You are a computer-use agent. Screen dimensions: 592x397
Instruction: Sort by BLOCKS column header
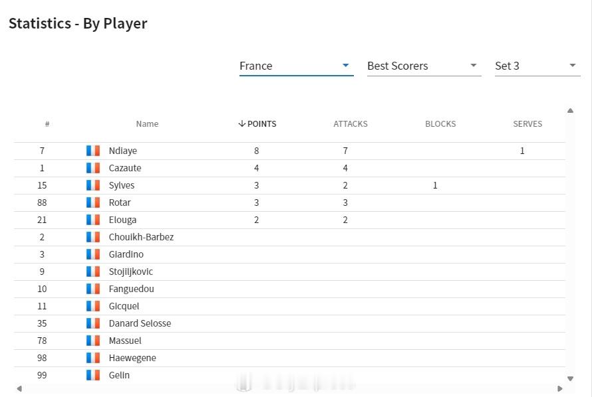(x=440, y=124)
